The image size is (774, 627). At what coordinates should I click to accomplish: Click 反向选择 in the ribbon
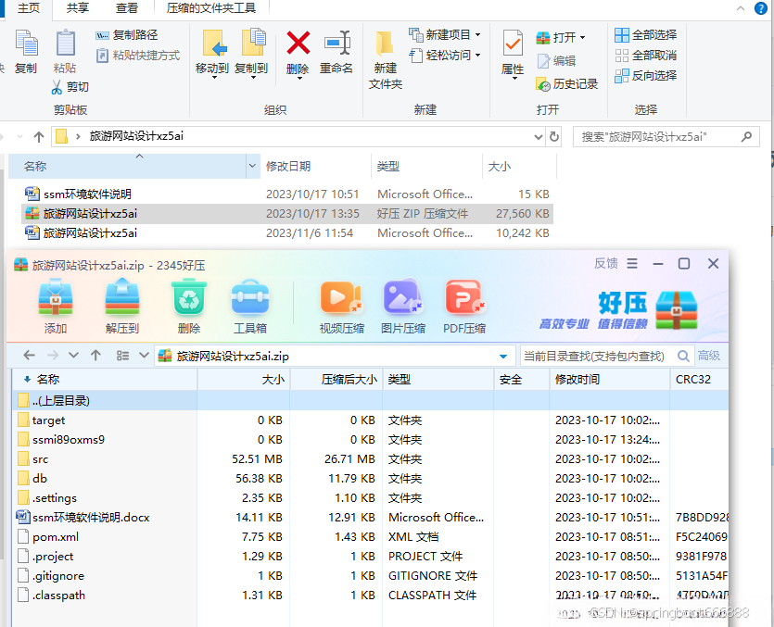pos(646,75)
